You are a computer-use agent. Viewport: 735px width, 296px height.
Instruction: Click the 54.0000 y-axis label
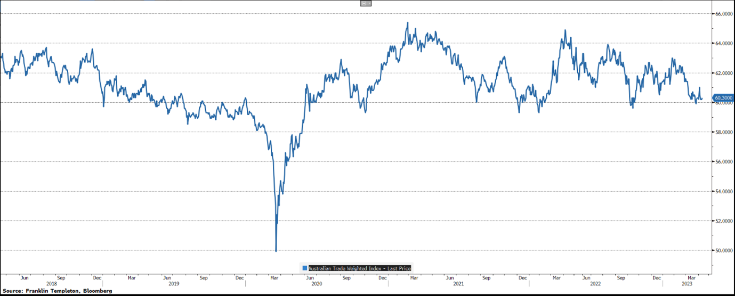click(723, 191)
